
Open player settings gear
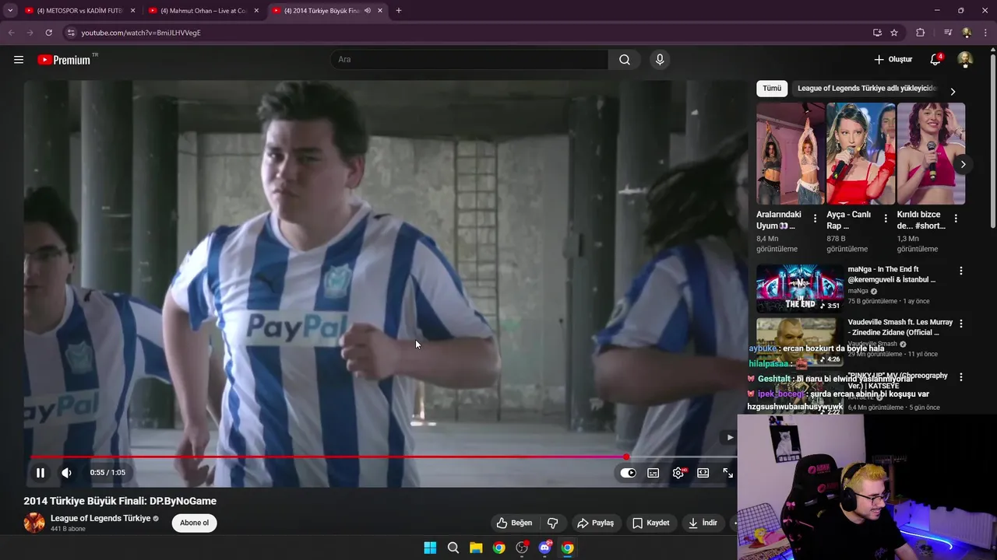(678, 473)
